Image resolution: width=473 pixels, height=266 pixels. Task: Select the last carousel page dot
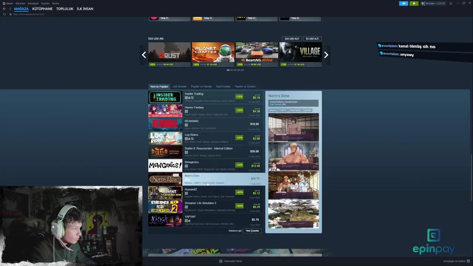click(242, 70)
